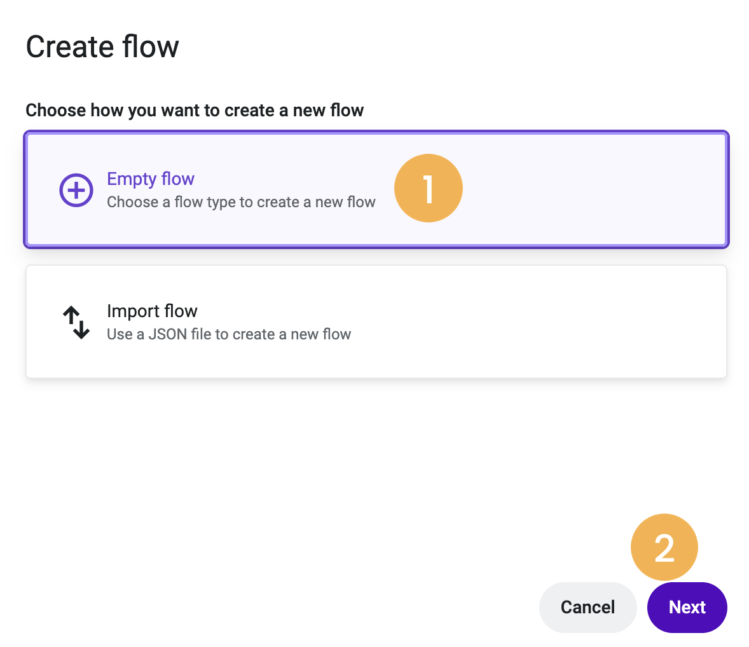749x647 pixels.
Task: Click the plus icon beside Empty flow
Action: (x=76, y=190)
